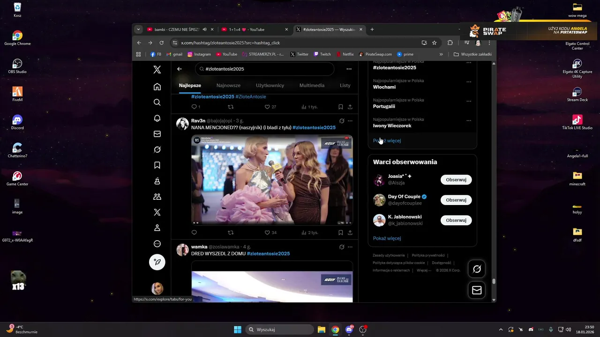Open more options for Portugalii trend

(x=469, y=101)
